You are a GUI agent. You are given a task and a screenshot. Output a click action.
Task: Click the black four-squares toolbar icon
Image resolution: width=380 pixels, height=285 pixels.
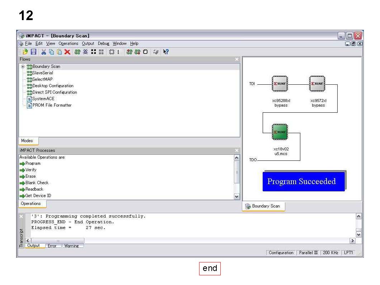coord(93,52)
